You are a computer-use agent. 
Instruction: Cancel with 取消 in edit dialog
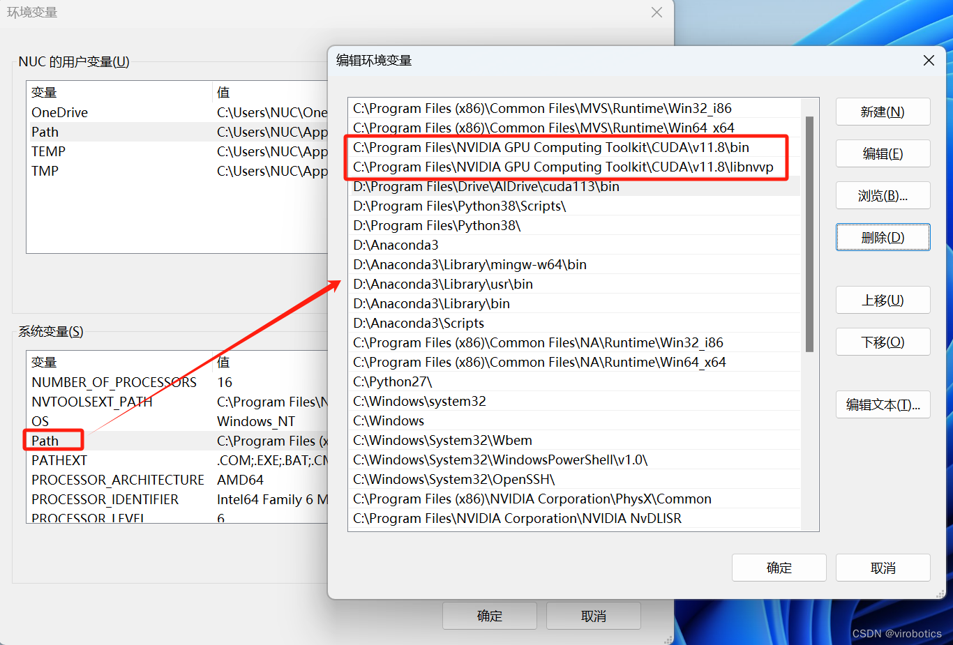(x=883, y=568)
